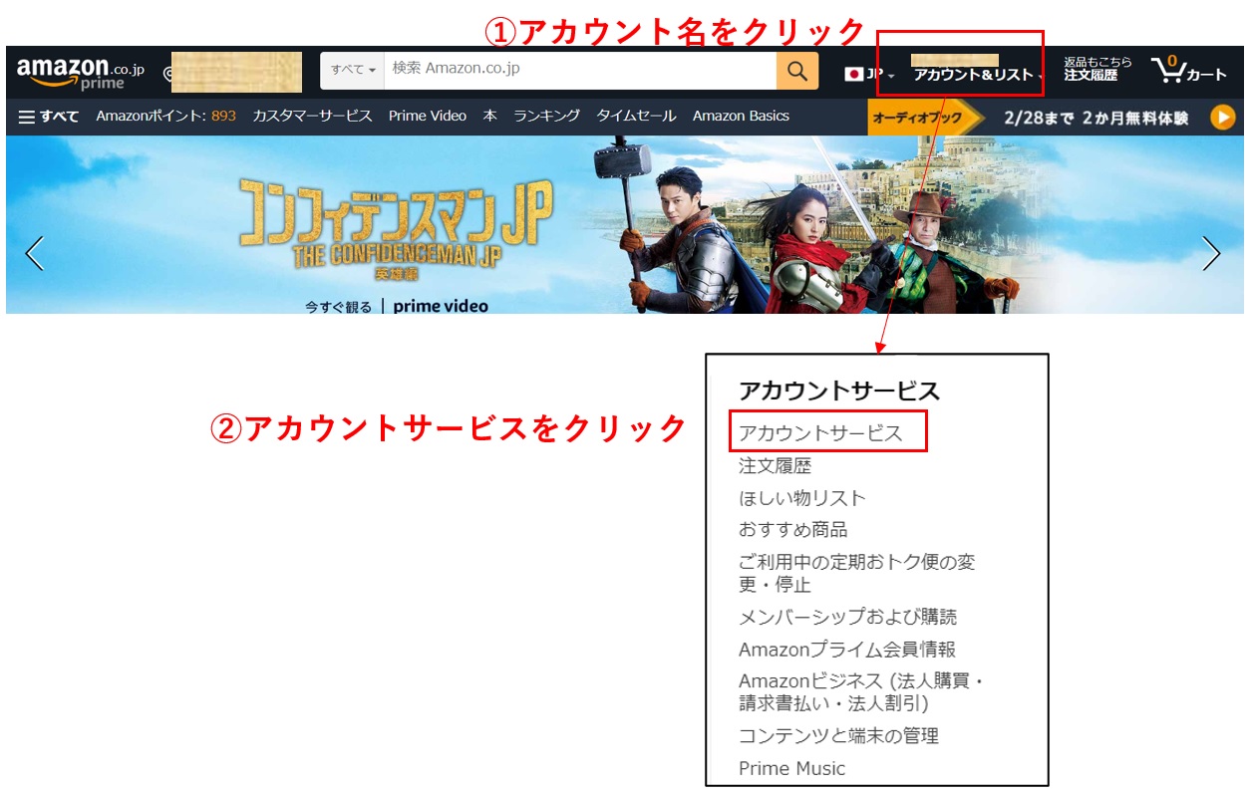Click the Amazon Basics navigation link
Image resolution: width=1250 pixels, height=794 pixels.
click(741, 117)
